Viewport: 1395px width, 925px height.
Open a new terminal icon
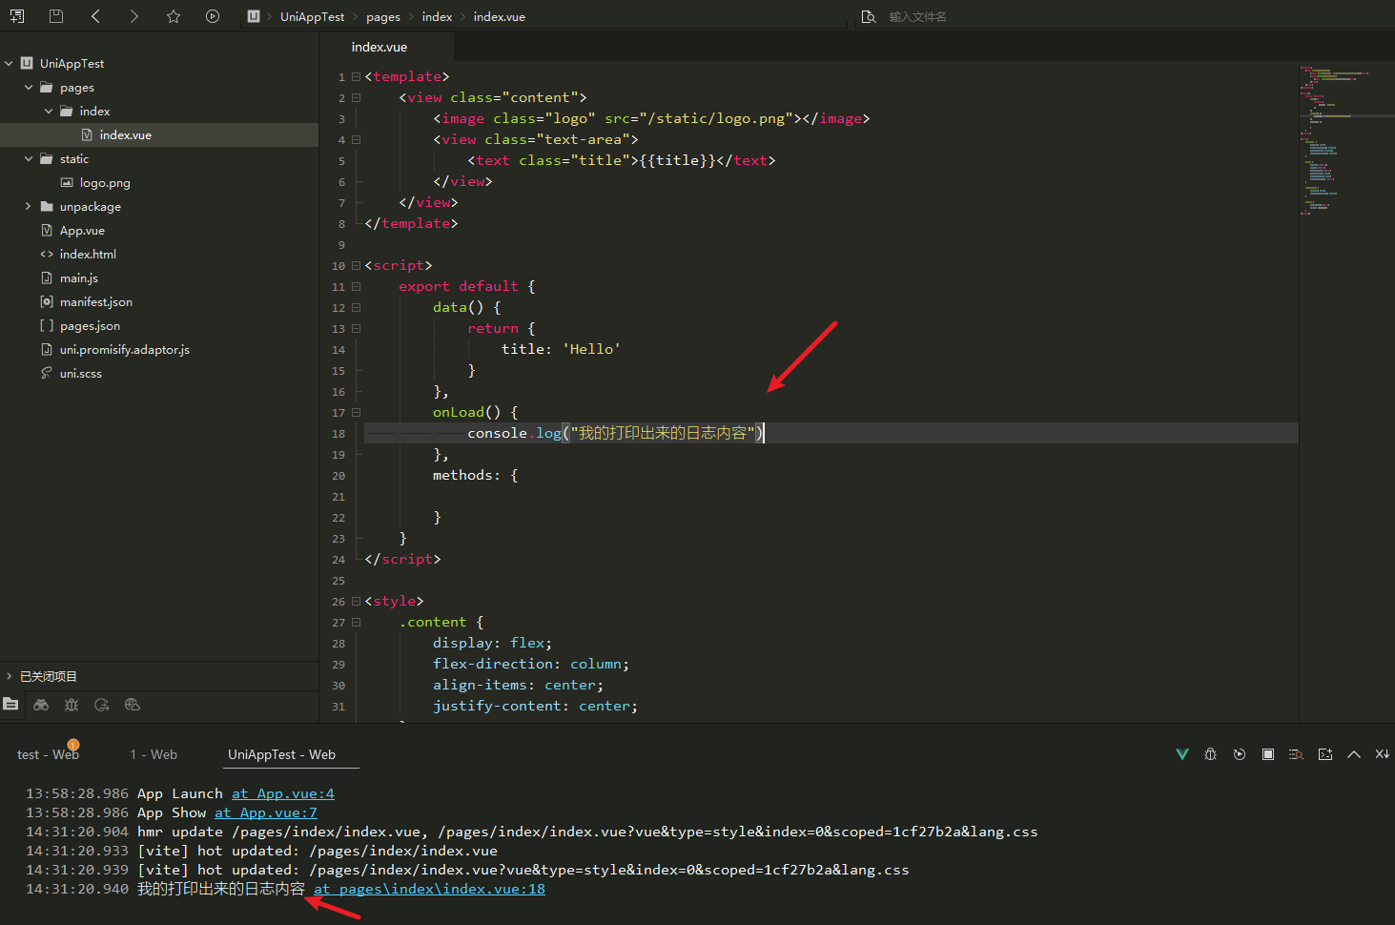(x=1325, y=754)
